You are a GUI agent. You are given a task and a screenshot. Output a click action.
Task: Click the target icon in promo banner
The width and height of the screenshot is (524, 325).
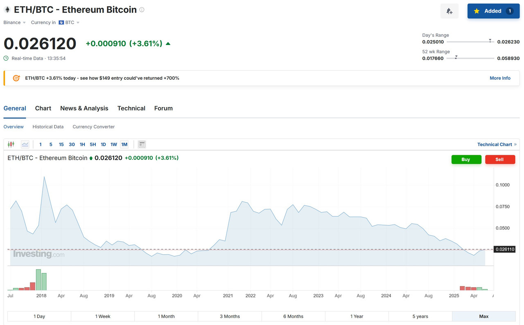pyautogui.click(x=16, y=78)
